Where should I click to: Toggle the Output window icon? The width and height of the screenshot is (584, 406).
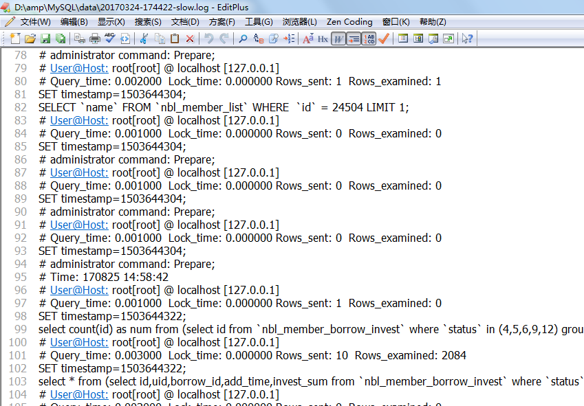433,38
